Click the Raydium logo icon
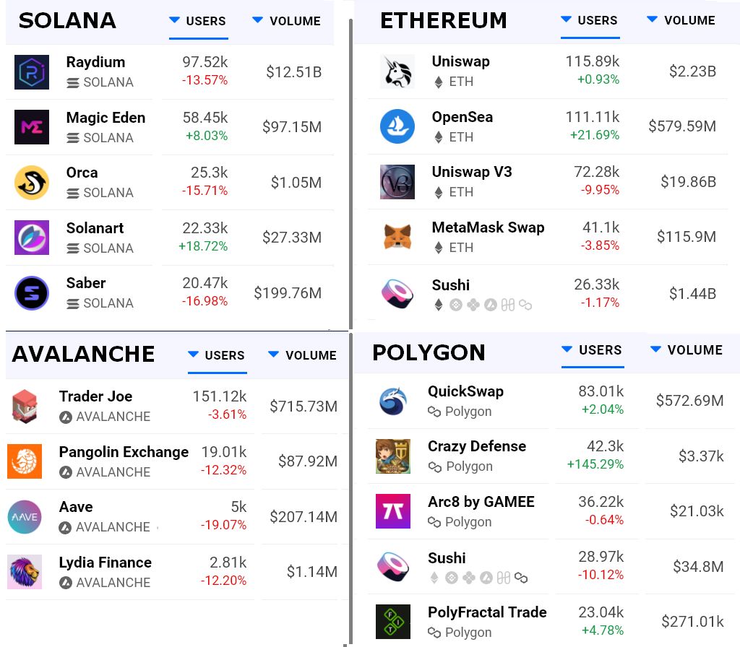The image size is (740, 647). point(31,71)
